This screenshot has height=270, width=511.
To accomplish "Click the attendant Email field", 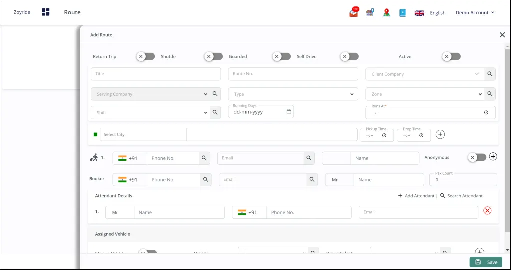I will 419,212.
